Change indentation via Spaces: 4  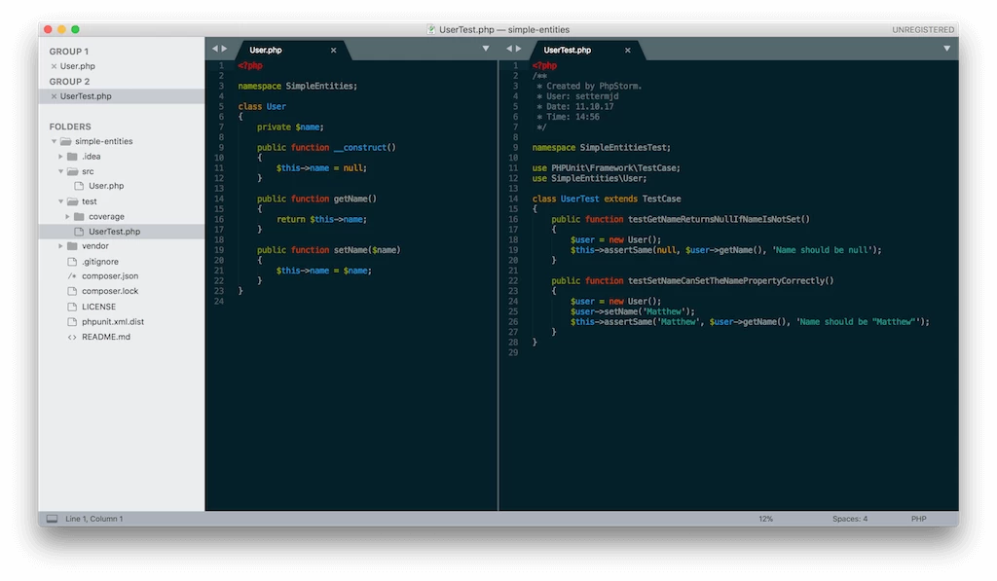click(849, 519)
